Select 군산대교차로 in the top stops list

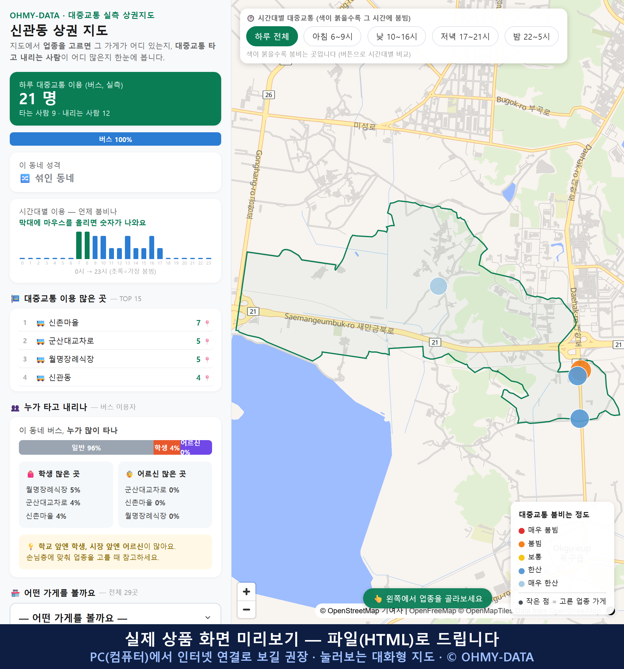pyautogui.click(x=115, y=341)
